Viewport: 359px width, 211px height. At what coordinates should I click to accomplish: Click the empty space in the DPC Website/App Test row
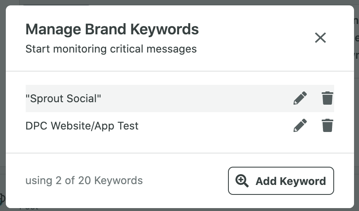click(215, 125)
